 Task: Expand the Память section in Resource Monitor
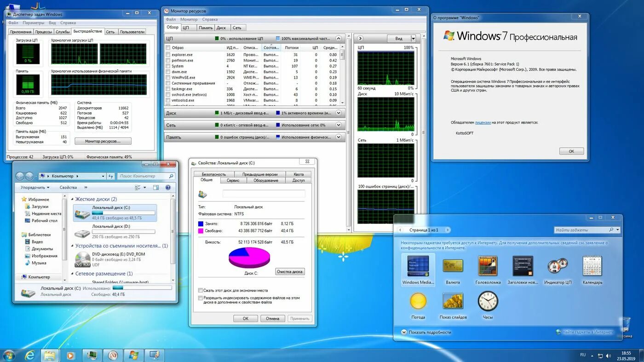click(339, 137)
